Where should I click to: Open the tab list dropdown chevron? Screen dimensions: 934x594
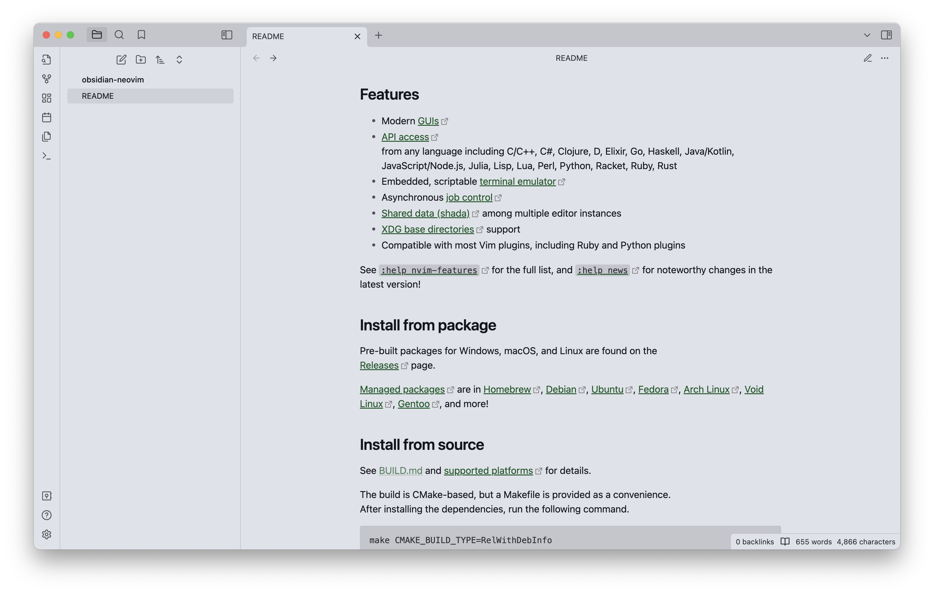click(867, 35)
